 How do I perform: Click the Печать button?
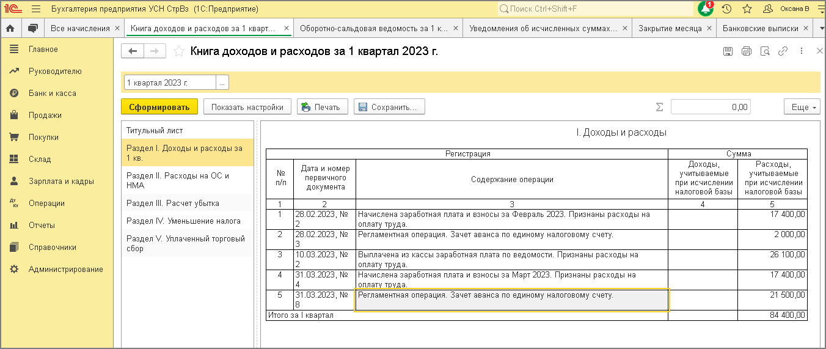click(x=323, y=107)
